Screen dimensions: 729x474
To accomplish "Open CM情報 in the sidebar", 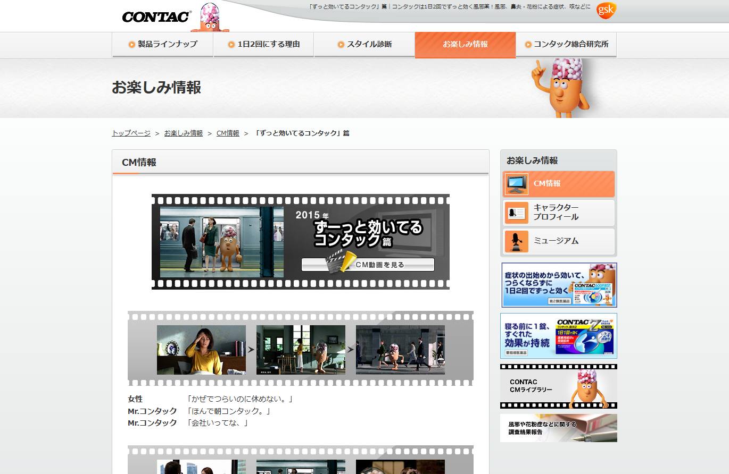I will (x=558, y=184).
